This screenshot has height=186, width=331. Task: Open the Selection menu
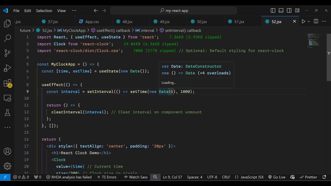point(44,11)
